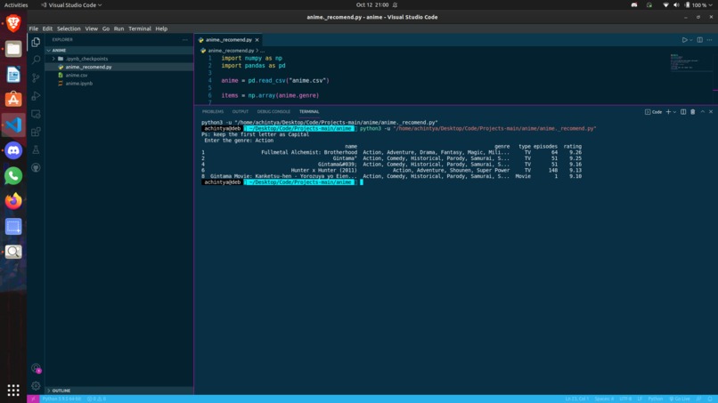Launch Brave browser from the dock

13,23
